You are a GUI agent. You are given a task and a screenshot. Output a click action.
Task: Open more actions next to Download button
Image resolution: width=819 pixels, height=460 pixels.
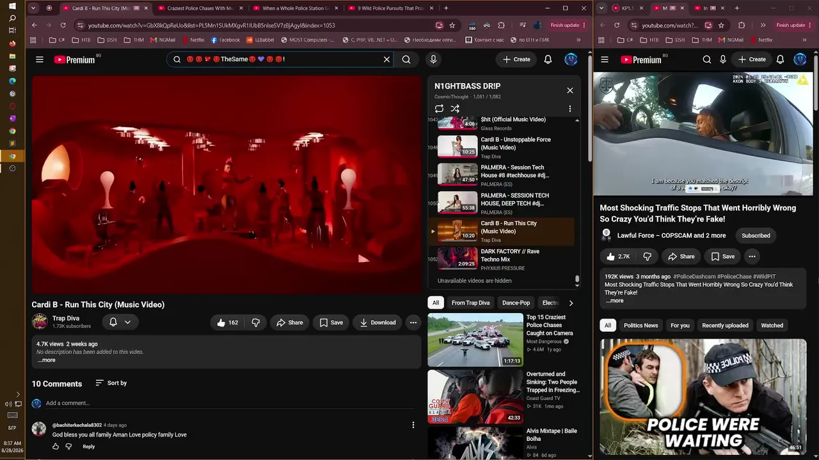413,323
